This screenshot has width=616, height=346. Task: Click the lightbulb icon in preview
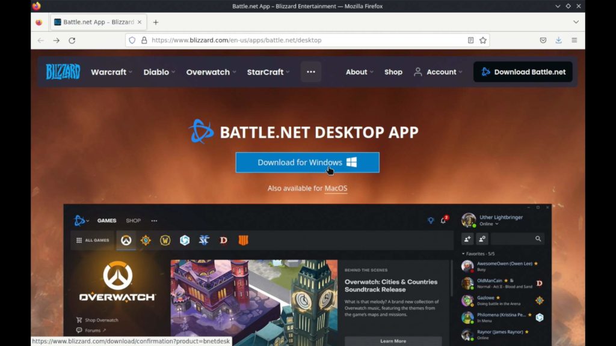pyautogui.click(x=431, y=220)
